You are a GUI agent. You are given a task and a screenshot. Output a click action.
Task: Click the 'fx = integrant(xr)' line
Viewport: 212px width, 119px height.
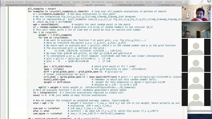pyautogui.click(x=78, y=93)
